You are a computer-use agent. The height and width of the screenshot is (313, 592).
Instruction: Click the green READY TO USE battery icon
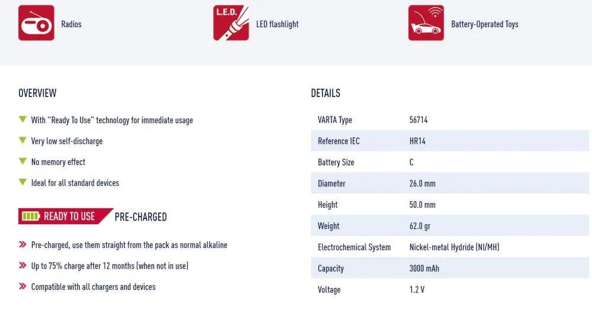click(x=30, y=216)
